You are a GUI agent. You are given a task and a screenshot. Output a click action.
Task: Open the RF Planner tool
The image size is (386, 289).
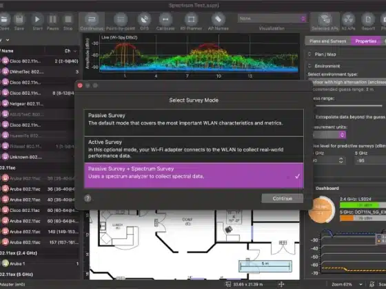click(191, 19)
